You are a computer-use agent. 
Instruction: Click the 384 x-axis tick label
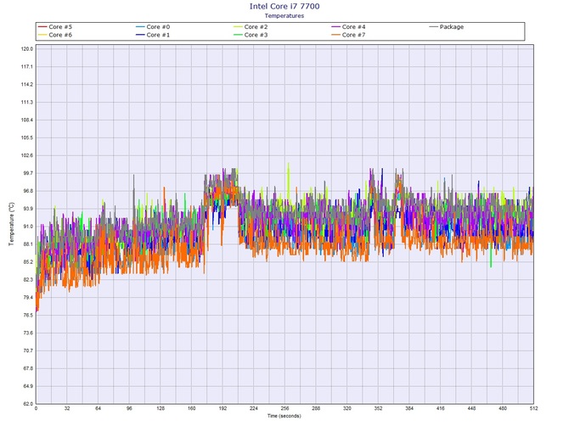point(409,408)
